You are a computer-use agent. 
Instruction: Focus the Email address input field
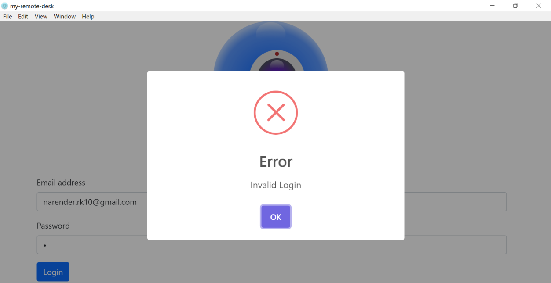tap(272, 202)
